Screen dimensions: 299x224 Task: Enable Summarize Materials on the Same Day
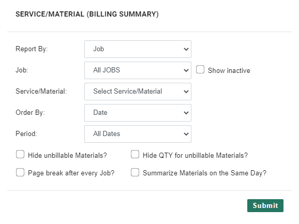(x=135, y=172)
